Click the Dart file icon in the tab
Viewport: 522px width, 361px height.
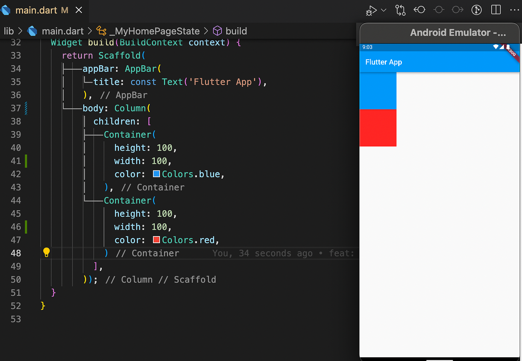6,10
